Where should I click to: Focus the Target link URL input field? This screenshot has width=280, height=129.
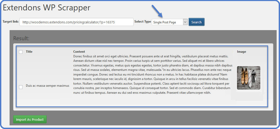tap(76, 22)
